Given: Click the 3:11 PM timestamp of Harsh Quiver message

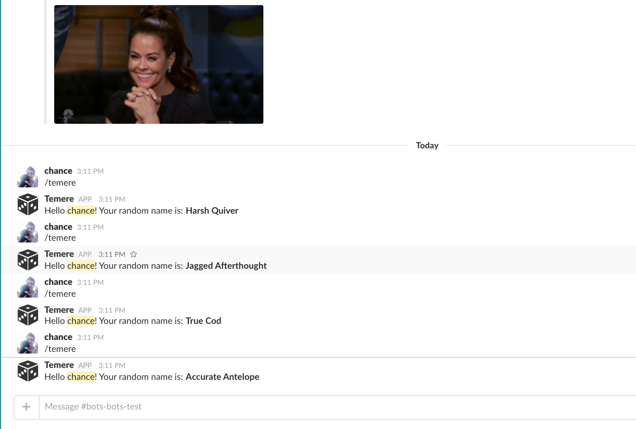Looking at the screenshot, I should (x=112, y=199).
